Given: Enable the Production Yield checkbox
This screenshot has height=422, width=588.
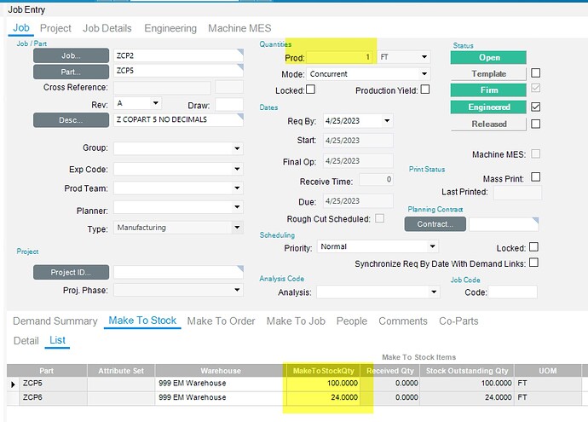Looking at the screenshot, I should [425, 90].
